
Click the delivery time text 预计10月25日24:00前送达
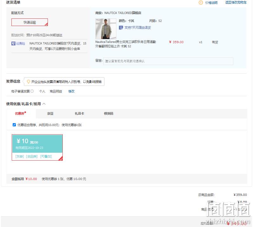click(x=44, y=35)
